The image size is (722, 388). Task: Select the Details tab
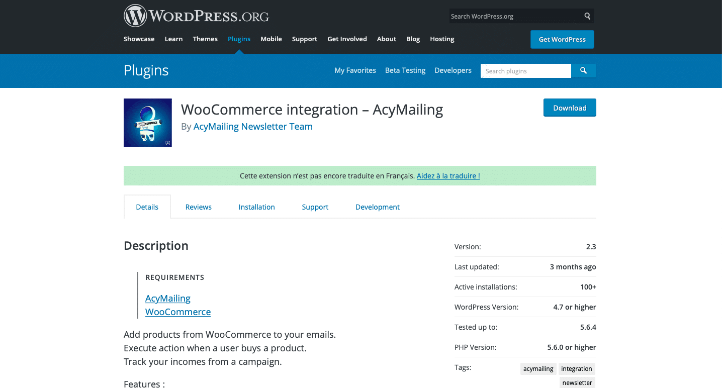tap(147, 207)
